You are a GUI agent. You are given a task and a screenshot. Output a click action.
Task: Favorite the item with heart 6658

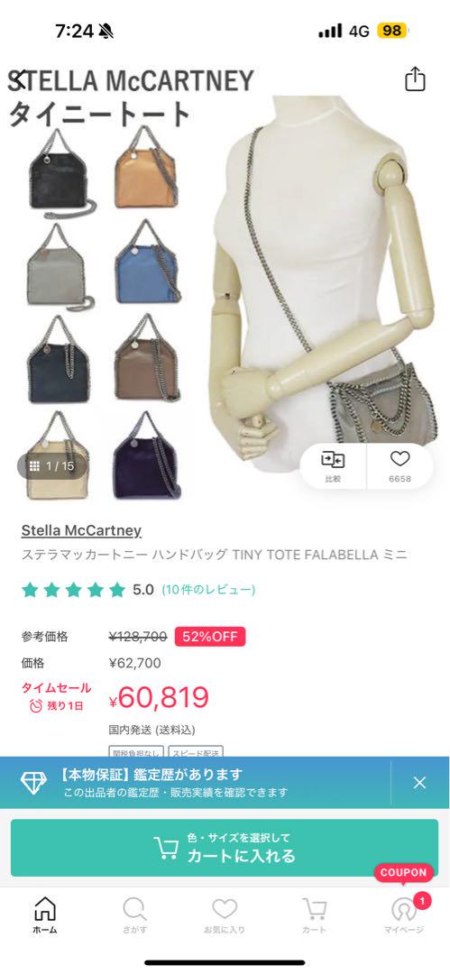pos(399,466)
